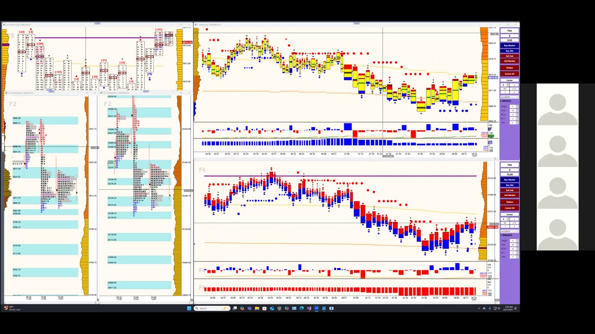595x334 pixels.
Task: Flatten the position in the upper order panel
Action: point(509,68)
